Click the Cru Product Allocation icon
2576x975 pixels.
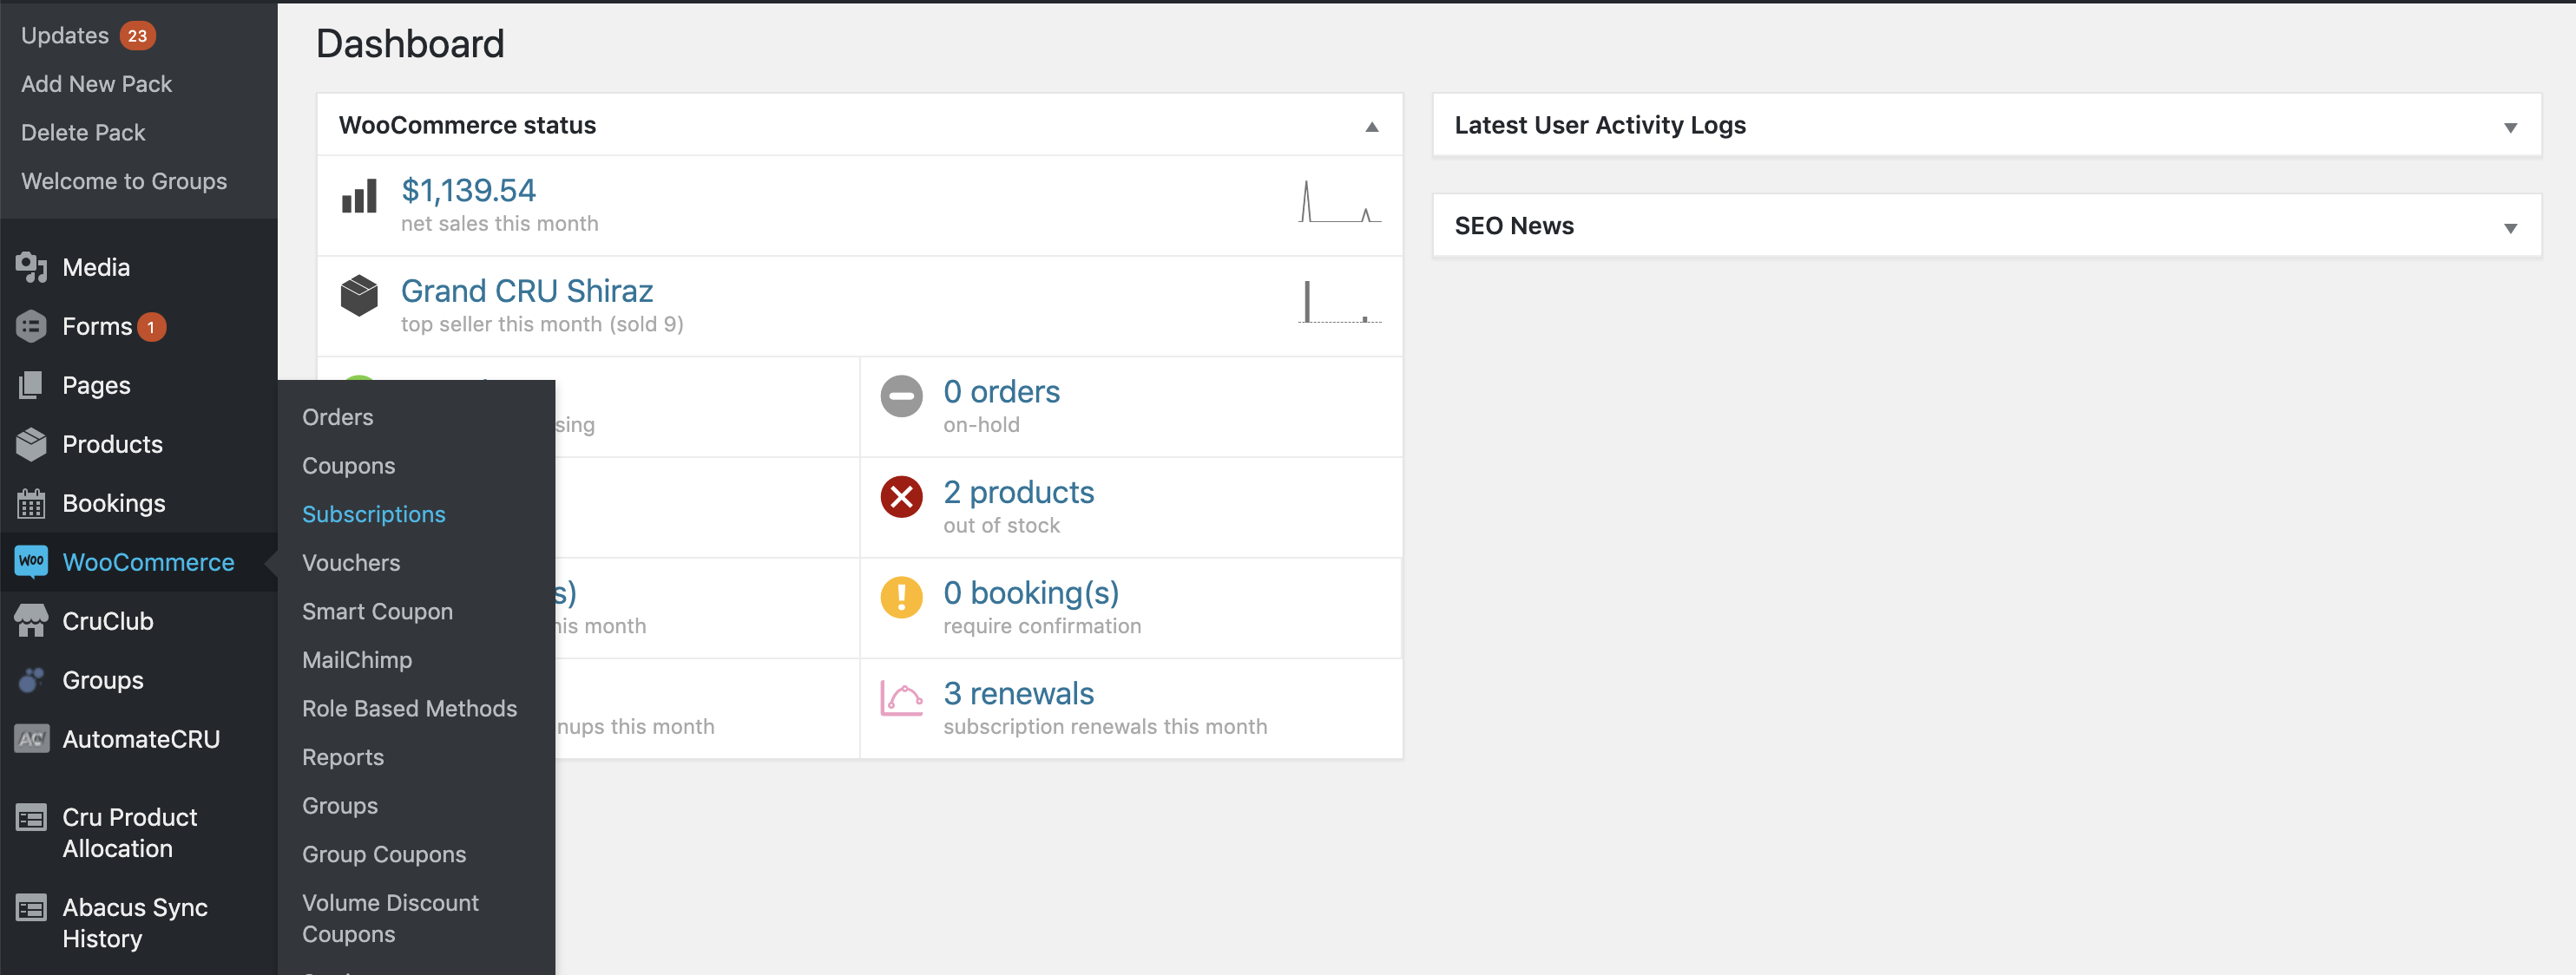(x=31, y=818)
